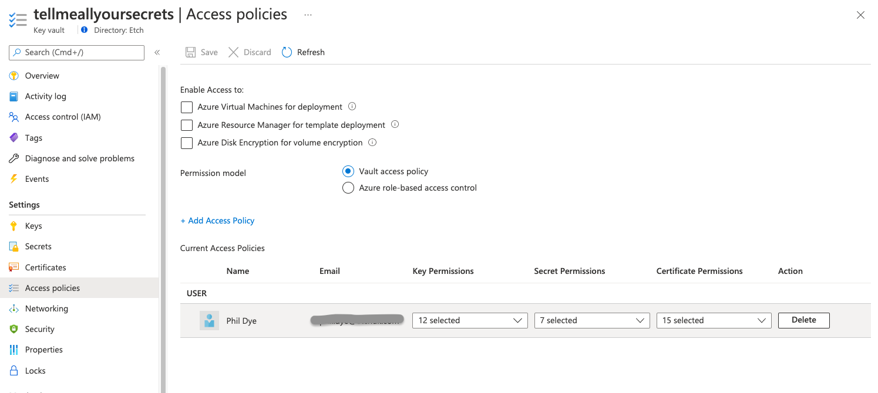Click the Certificate Permissions column header
878x393 pixels.
(x=699, y=271)
